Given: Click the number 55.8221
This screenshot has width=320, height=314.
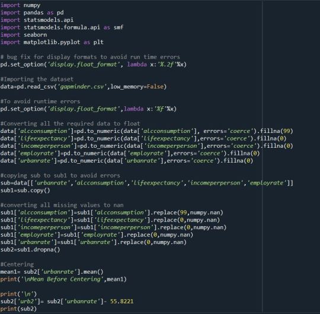Looking at the screenshot, I should [122, 302].
